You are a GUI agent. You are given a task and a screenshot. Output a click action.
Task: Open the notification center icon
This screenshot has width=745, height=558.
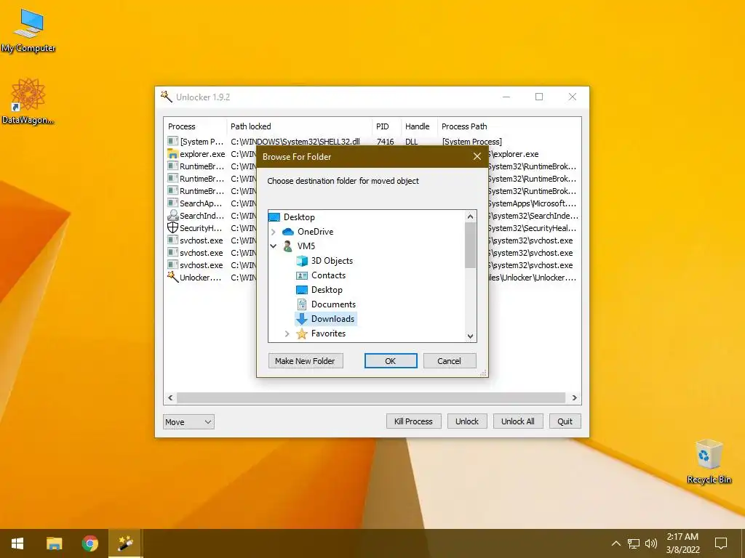pyautogui.click(x=721, y=543)
